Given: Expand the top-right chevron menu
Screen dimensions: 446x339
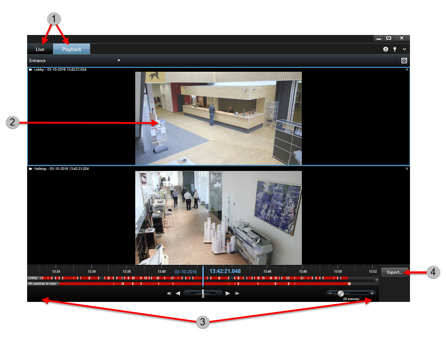Looking at the screenshot, I should [404, 50].
